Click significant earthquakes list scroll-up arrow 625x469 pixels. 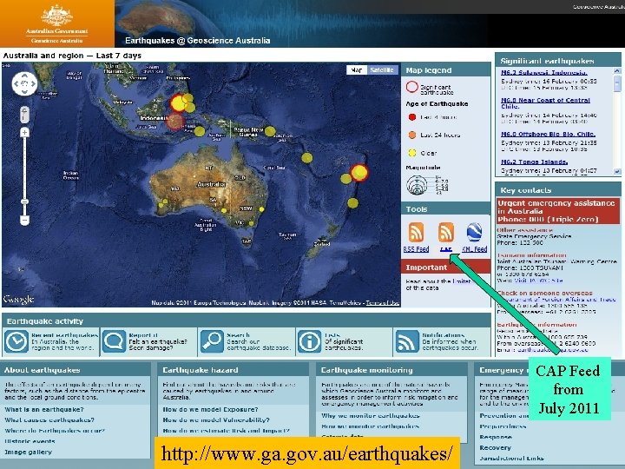pos(617,71)
